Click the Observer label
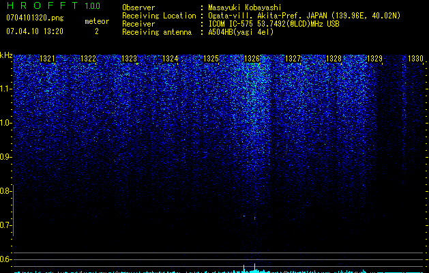Screen dimensions: 429x273 coord(138,8)
